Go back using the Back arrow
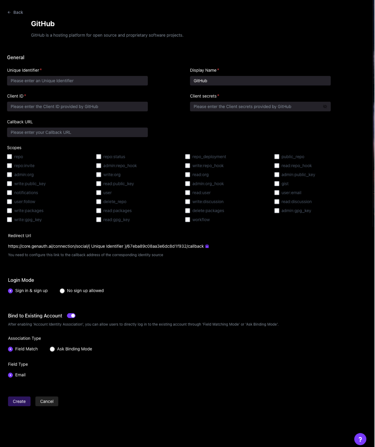Screen dimensions: 375x447 pyautogui.click(x=15, y=12)
